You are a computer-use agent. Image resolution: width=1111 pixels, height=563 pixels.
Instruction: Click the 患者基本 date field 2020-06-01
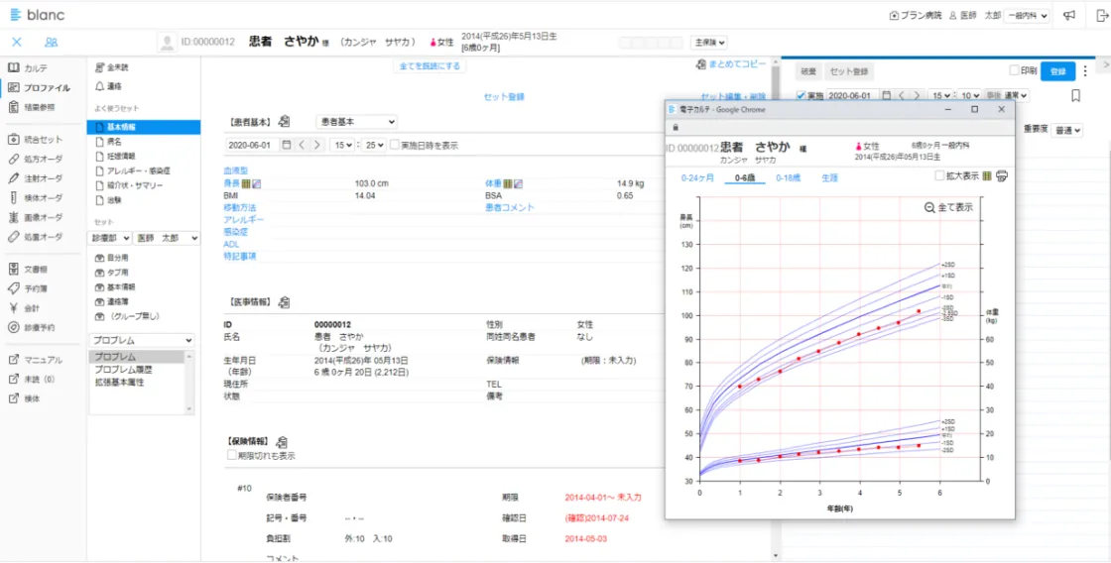[253, 145]
